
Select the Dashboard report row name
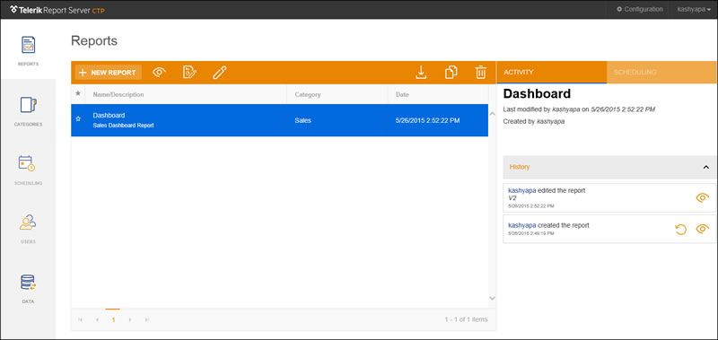tap(109, 116)
